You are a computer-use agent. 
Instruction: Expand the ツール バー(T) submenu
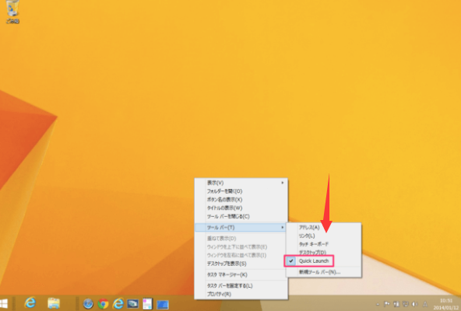point(241,227)
